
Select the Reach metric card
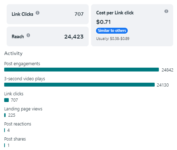47,36
